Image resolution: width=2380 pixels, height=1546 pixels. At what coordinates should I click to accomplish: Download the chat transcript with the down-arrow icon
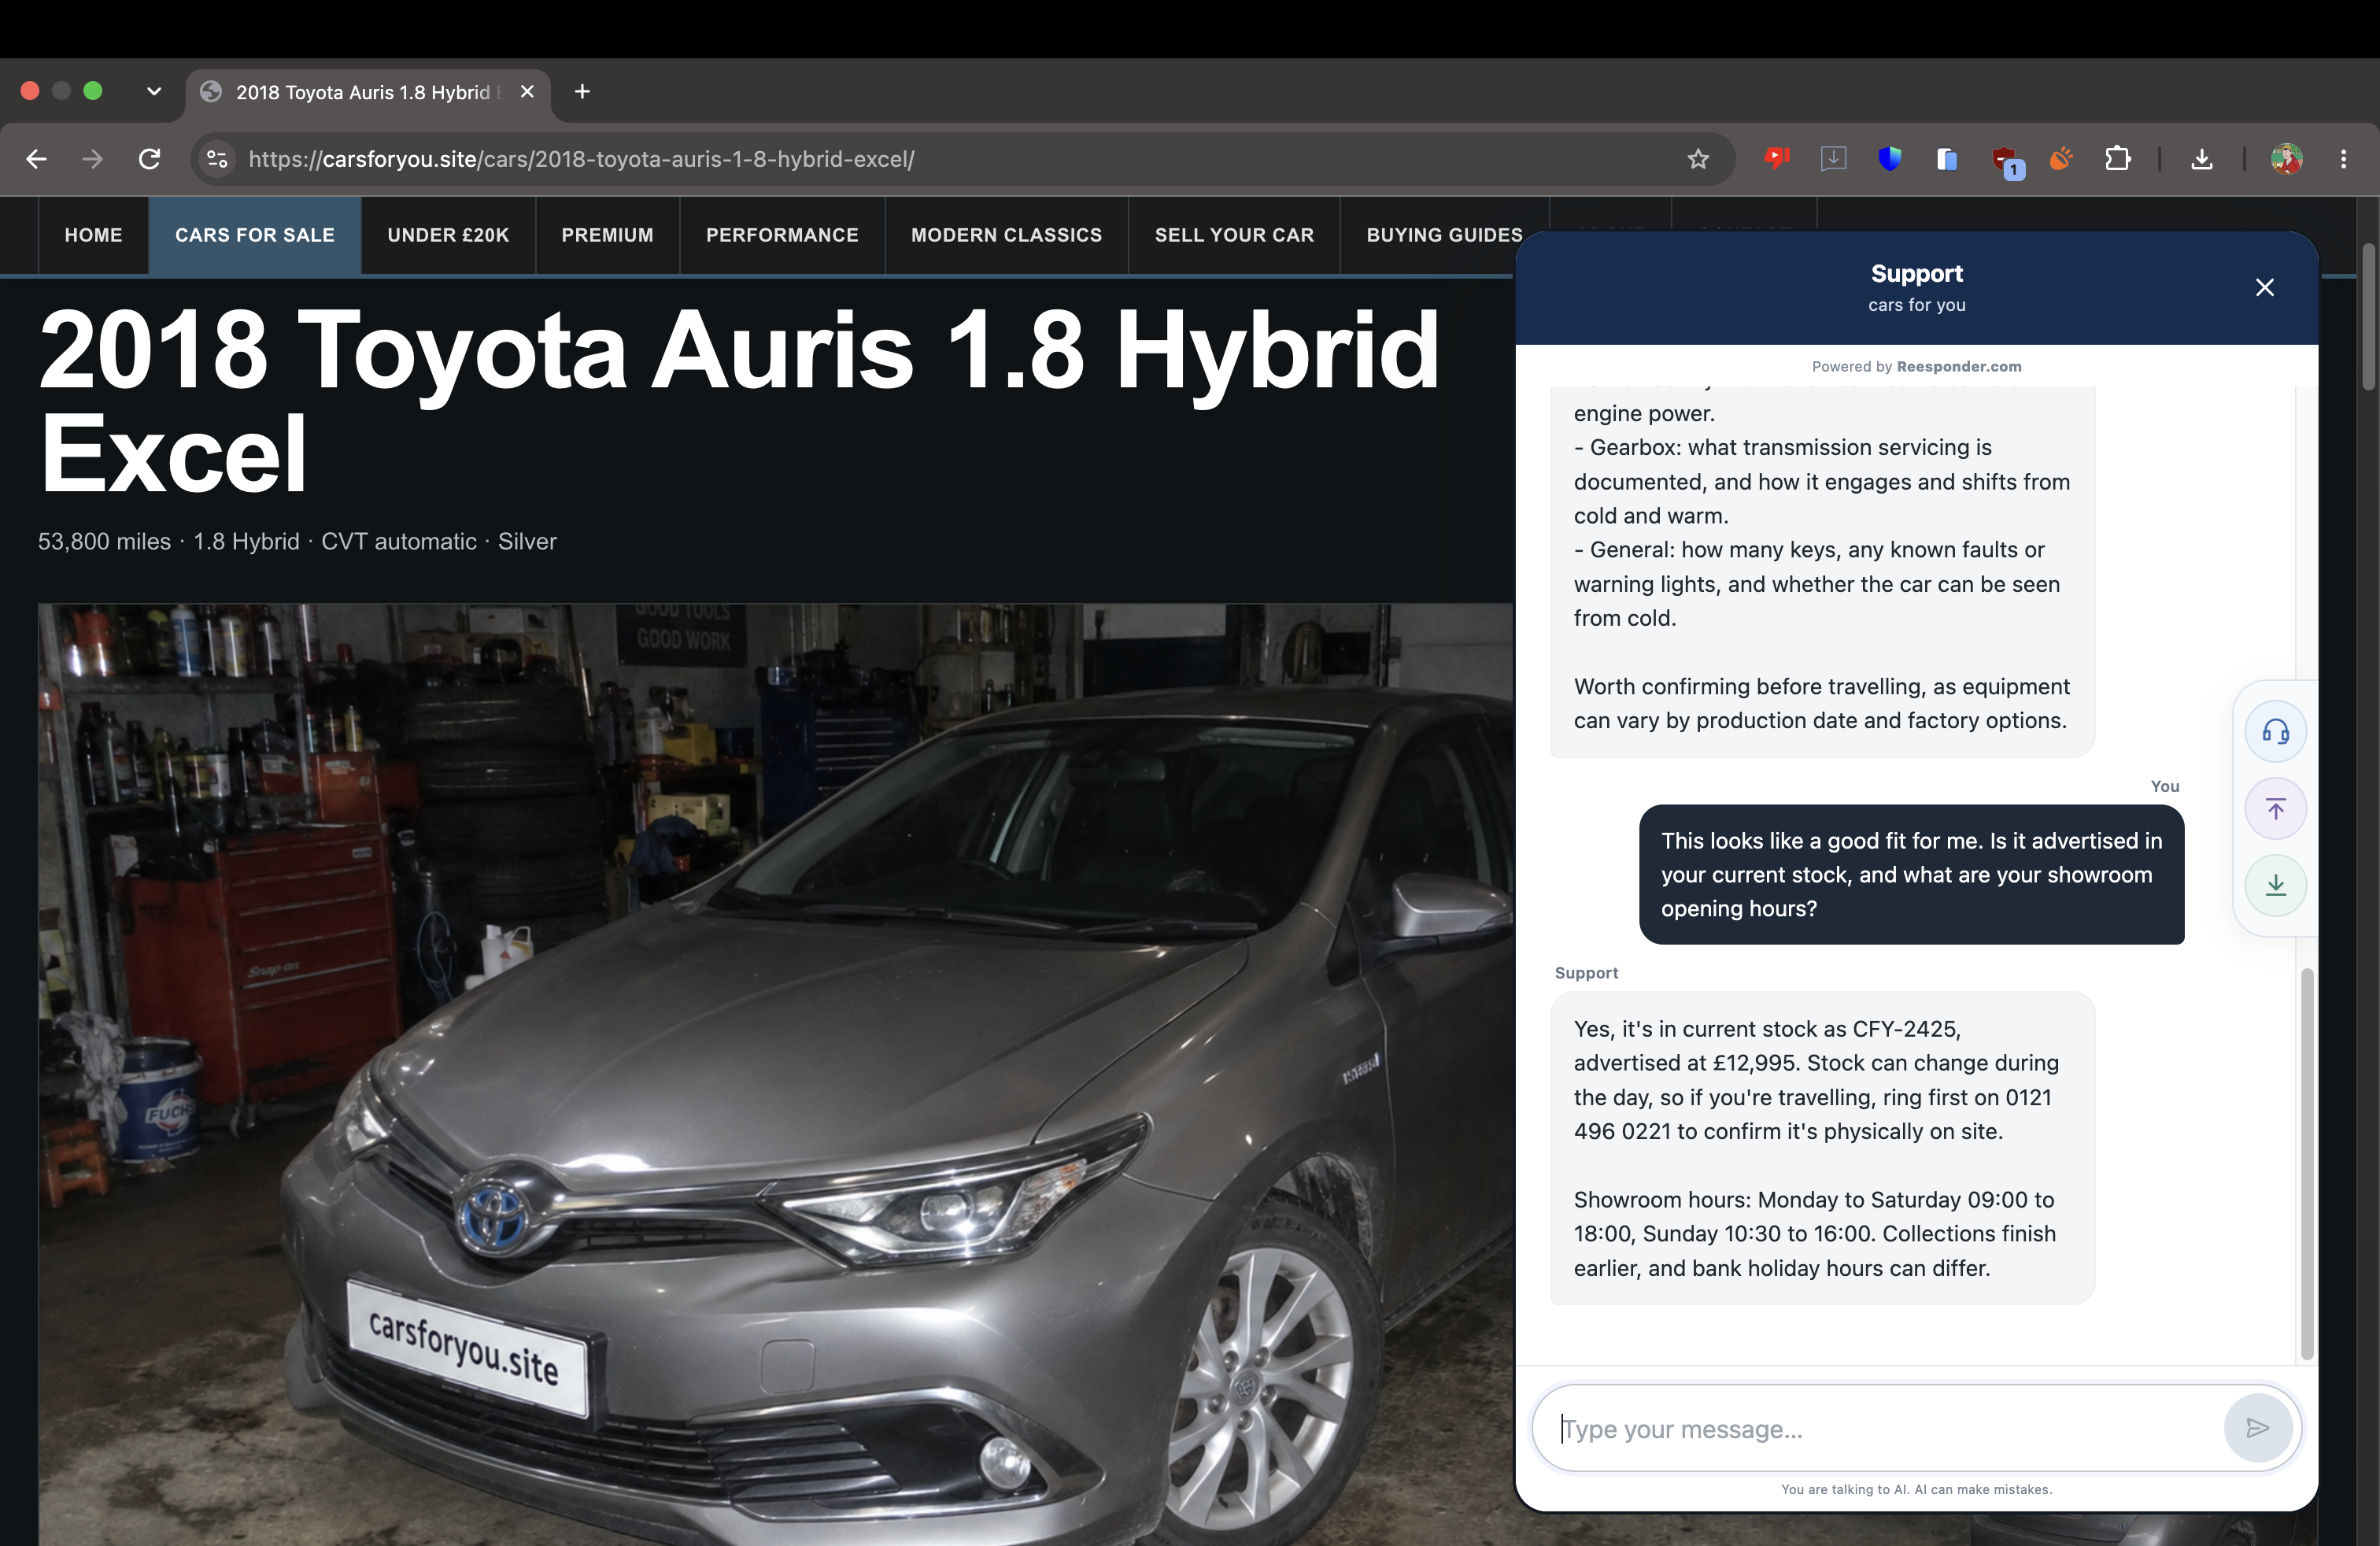coord(2275,885)
